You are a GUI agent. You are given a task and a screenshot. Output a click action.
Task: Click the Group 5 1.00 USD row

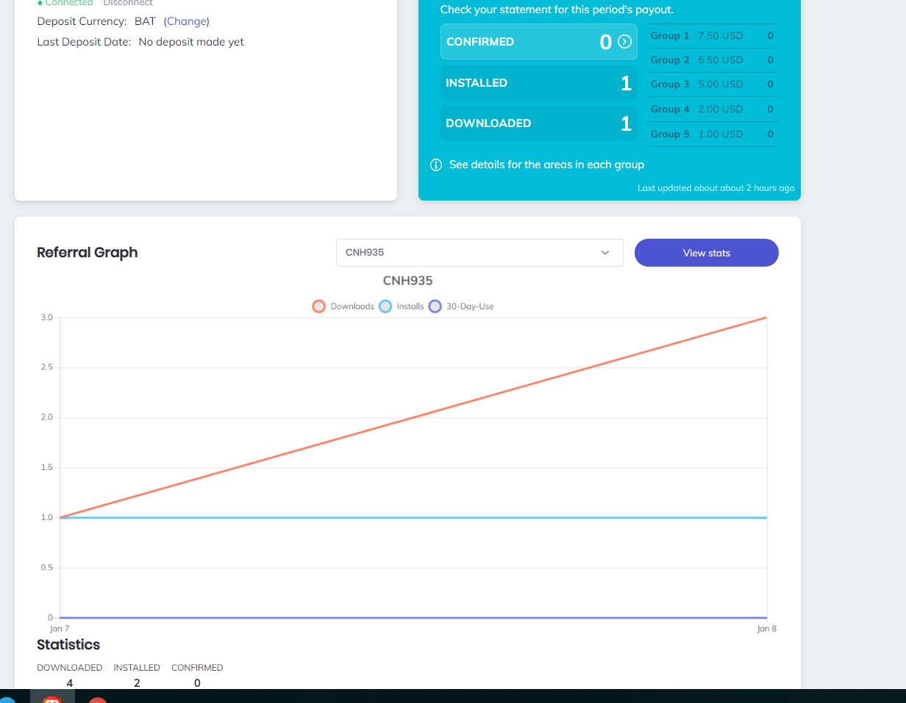pos(713,134)
